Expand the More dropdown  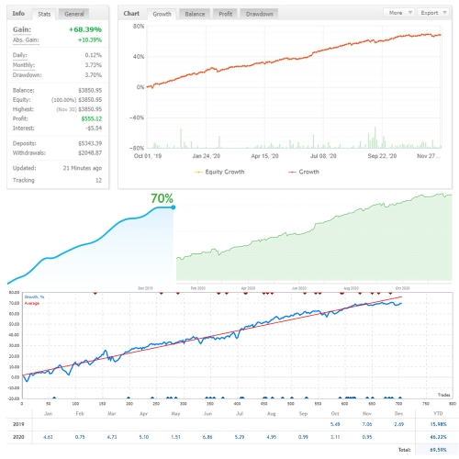pyautogui.click(x=399, y=13)
